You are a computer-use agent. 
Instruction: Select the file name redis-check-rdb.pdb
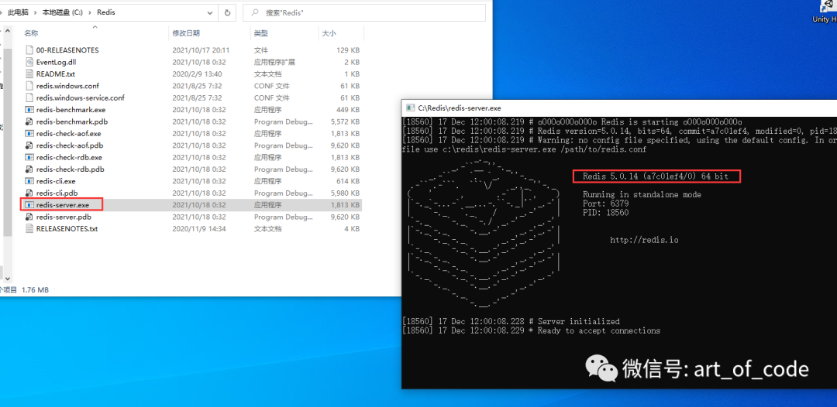[70, 169]
